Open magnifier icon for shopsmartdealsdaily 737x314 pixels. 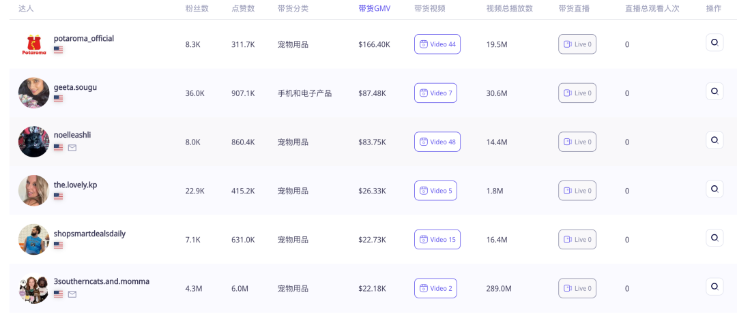[714, 238]
